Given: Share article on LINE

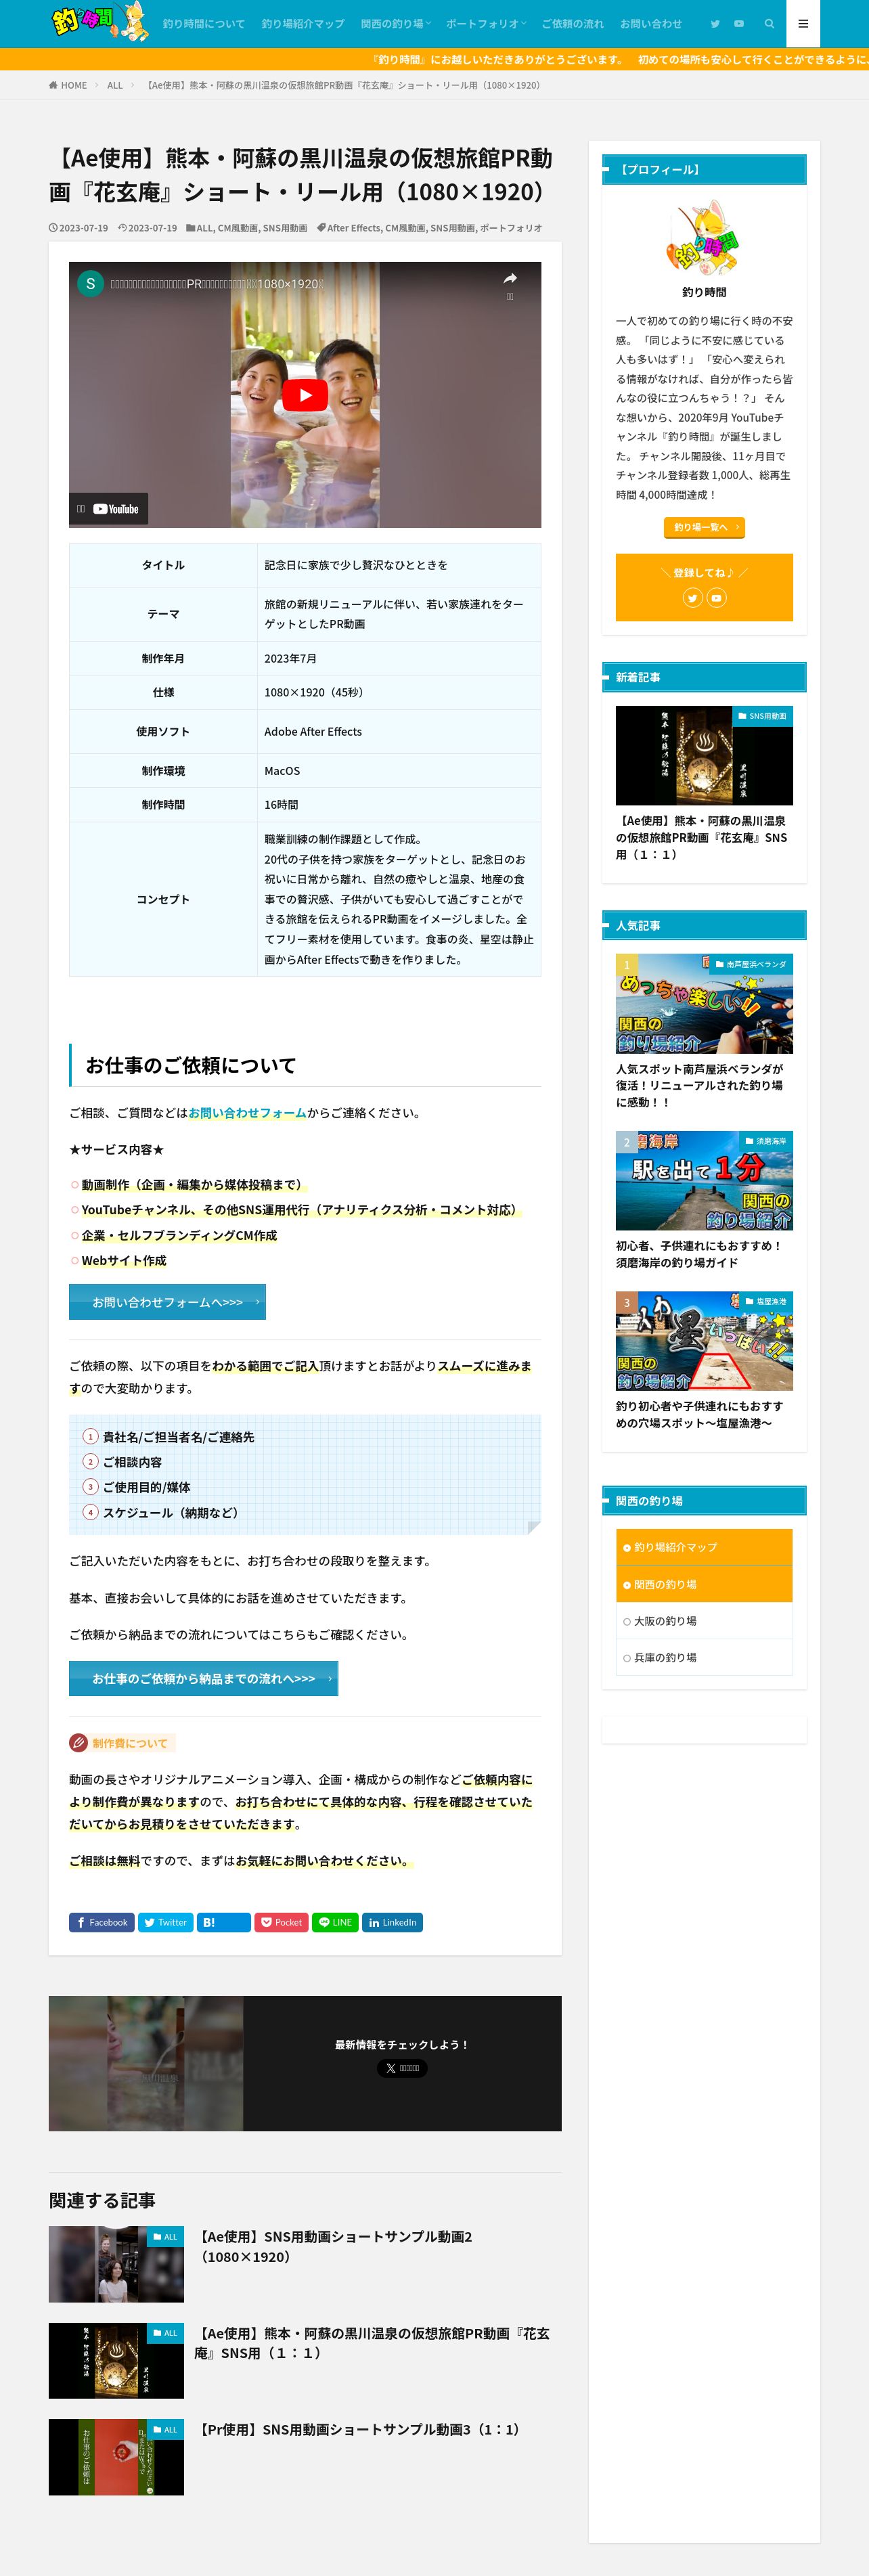Looking at the screenshot, I should point(335,1922).
